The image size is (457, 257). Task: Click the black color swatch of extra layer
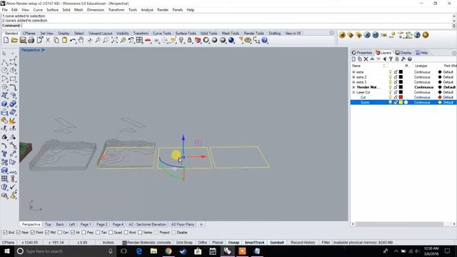click(x=401, y=72)
